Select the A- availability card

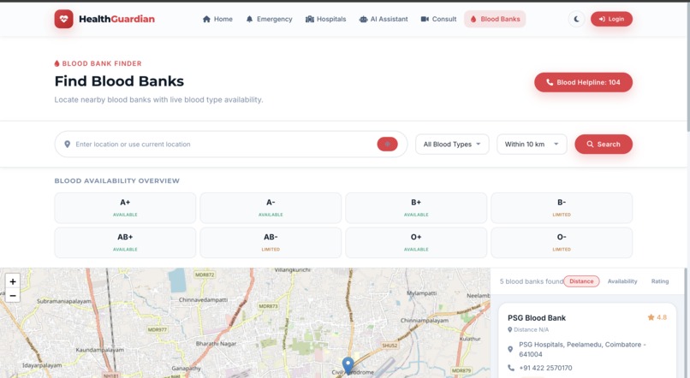tap(271, 208)
